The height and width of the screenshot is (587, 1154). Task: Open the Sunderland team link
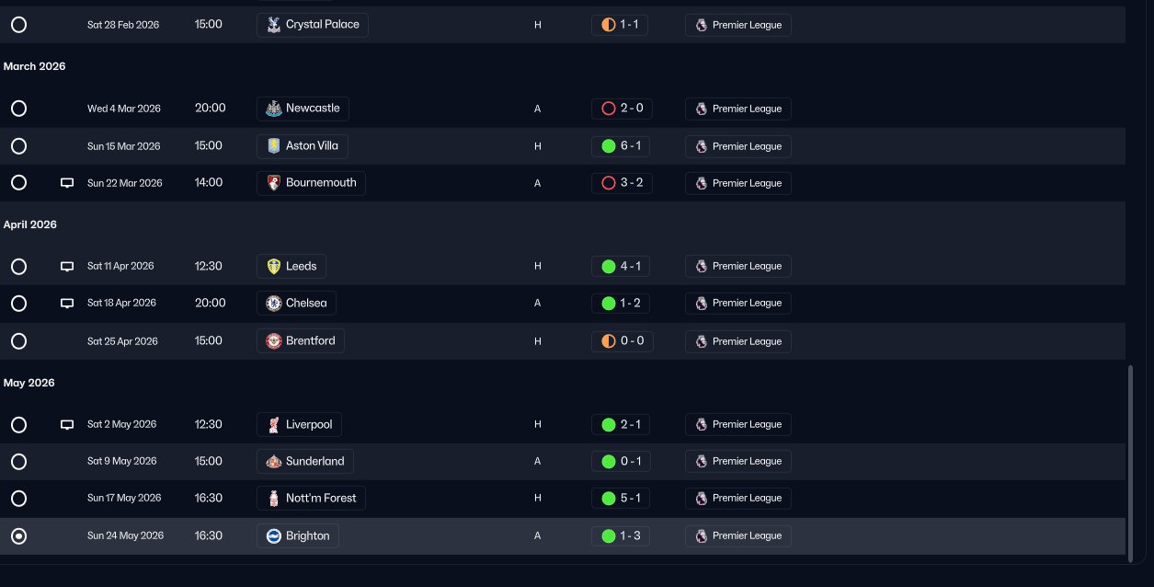pos(305,461)
